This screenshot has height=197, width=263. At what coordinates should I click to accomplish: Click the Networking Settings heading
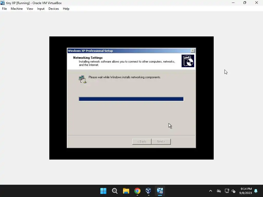click(x=88, y=58)
